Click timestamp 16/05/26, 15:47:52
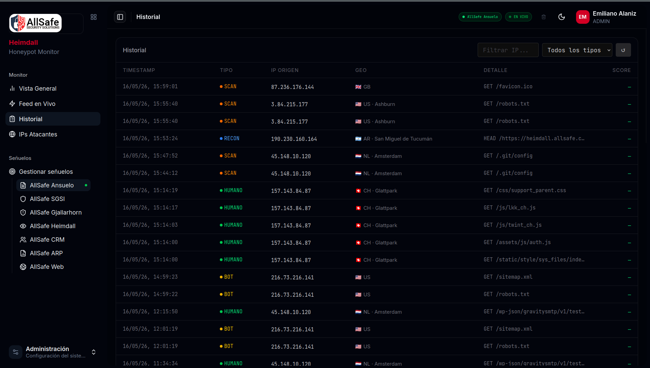 [x=150, y=156]
